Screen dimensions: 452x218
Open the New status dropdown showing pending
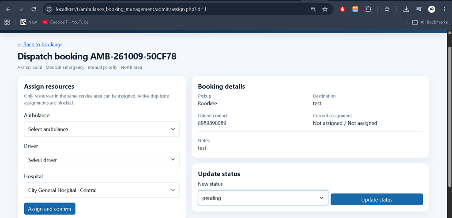(x=263, y=198)
